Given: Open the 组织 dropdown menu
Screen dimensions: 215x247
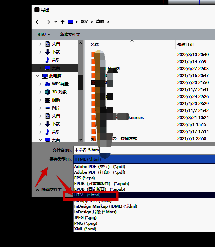Looking at the screenshot, I should pos(44,34).
